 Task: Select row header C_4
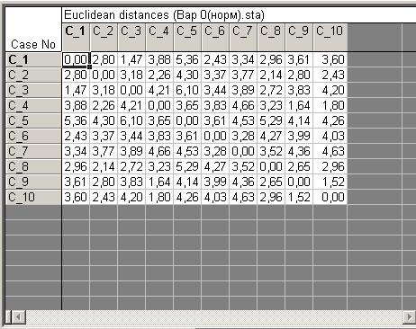click(x=33, y=105)
